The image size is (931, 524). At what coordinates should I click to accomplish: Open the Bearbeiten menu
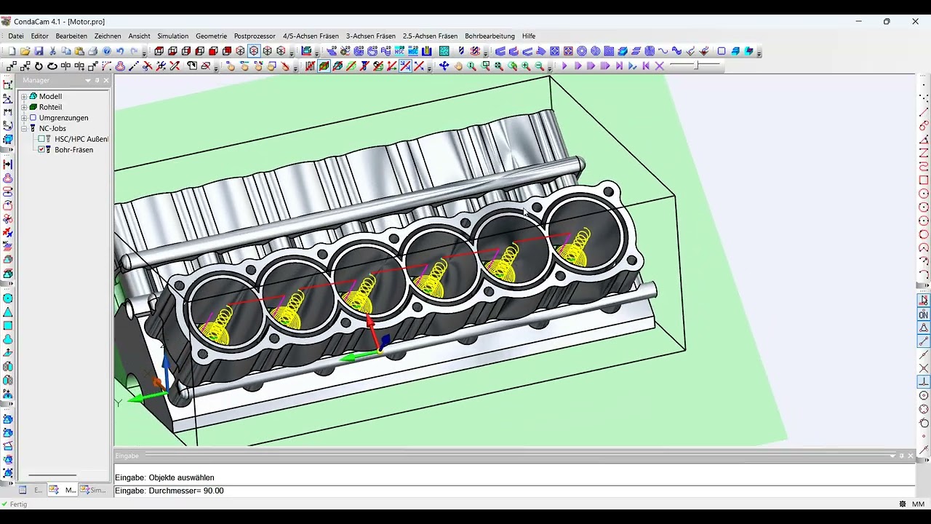[71, 36]
